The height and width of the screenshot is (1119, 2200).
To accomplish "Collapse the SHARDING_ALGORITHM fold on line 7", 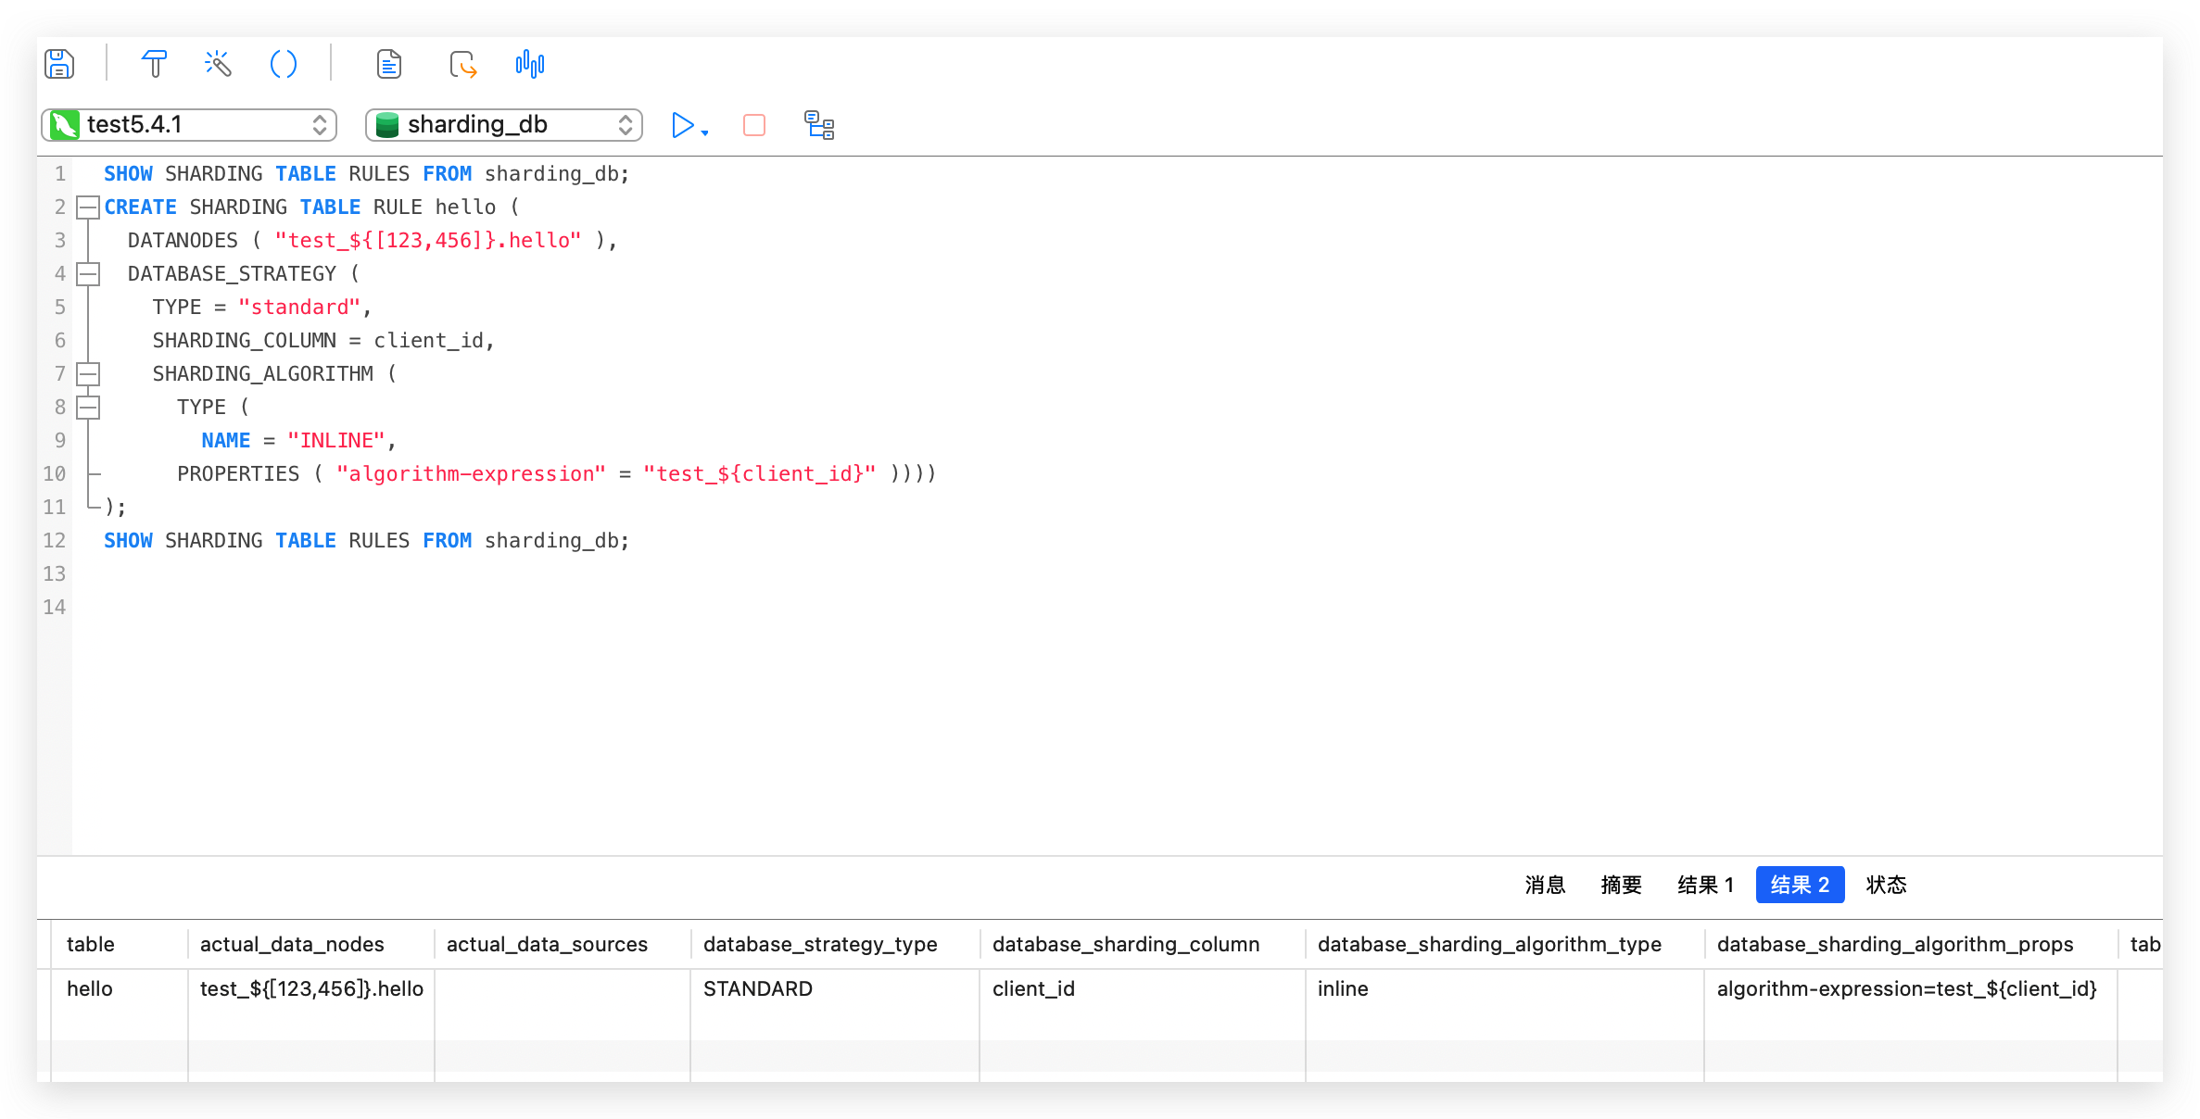I will 87,373.
